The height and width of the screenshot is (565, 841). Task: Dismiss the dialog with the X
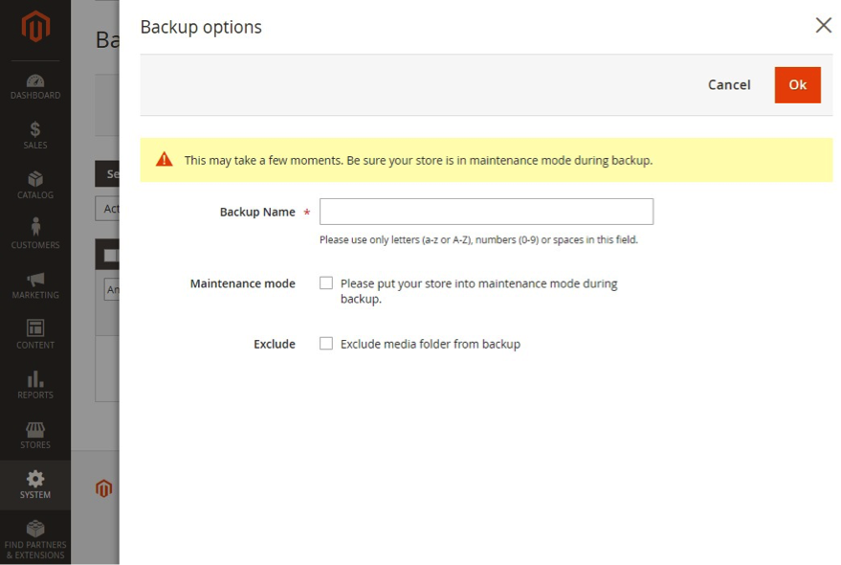click(824, 26)
